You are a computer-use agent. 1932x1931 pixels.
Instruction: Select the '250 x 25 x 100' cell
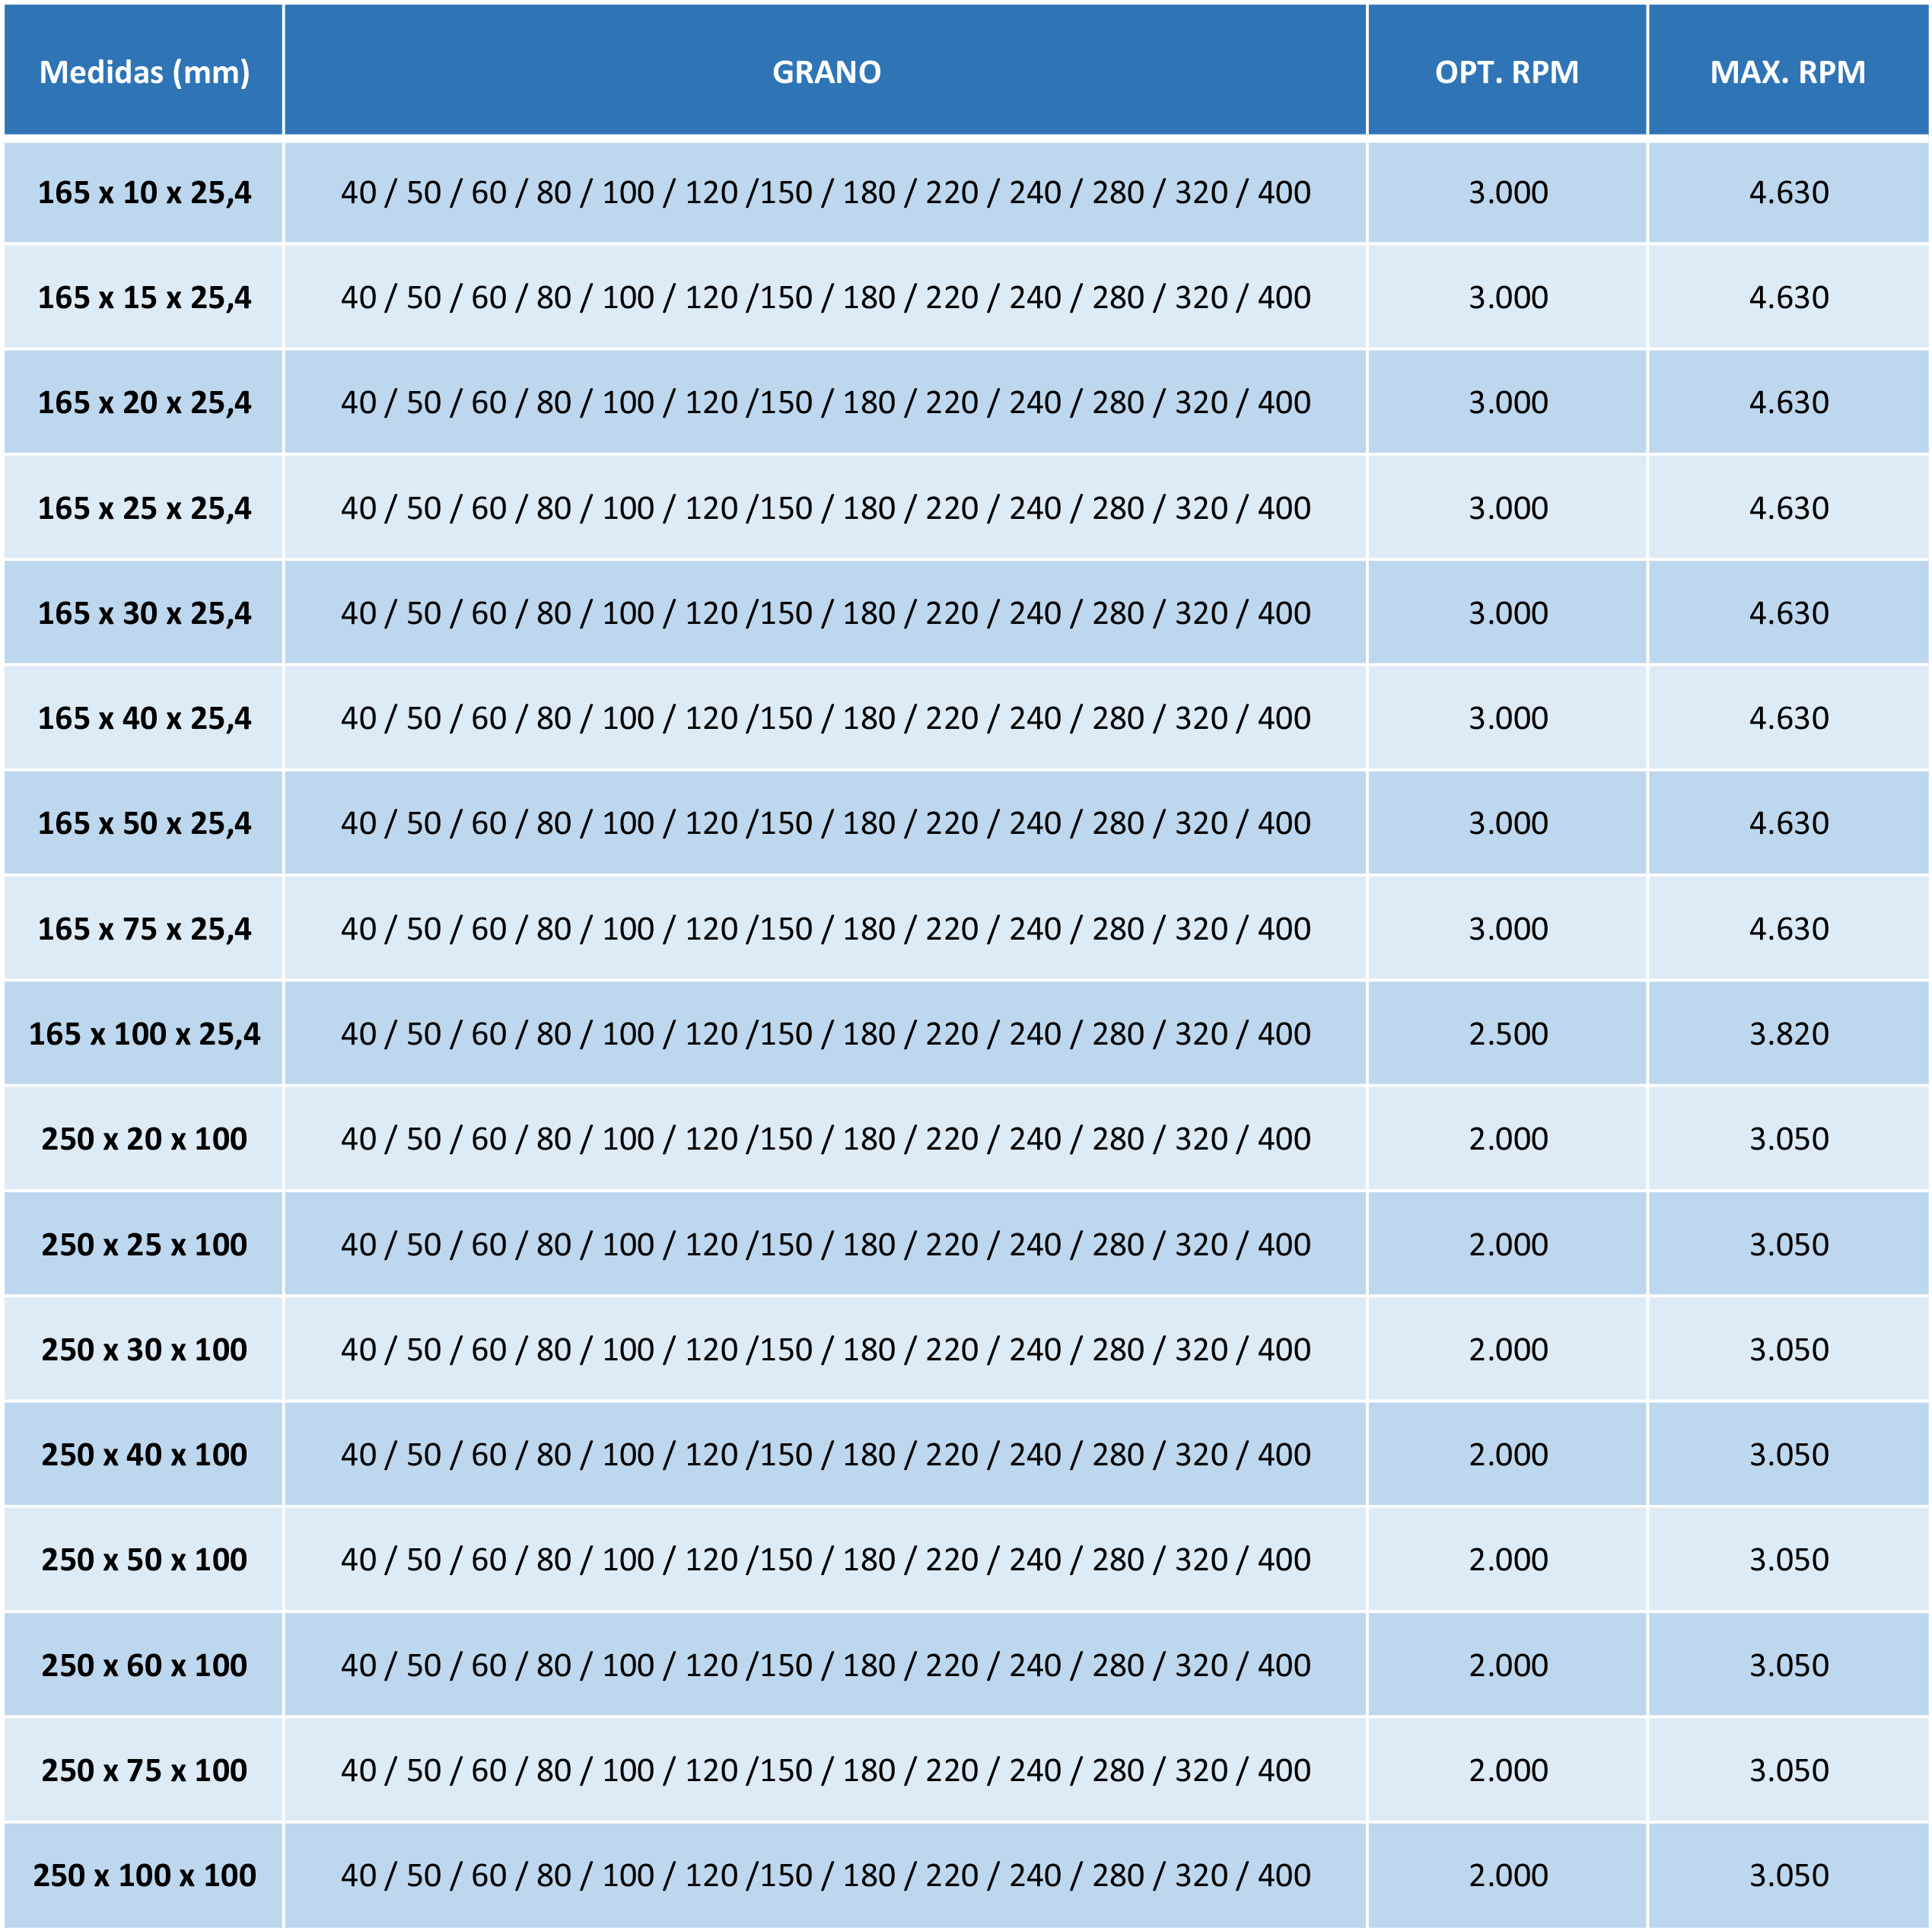coord(144,1245)
